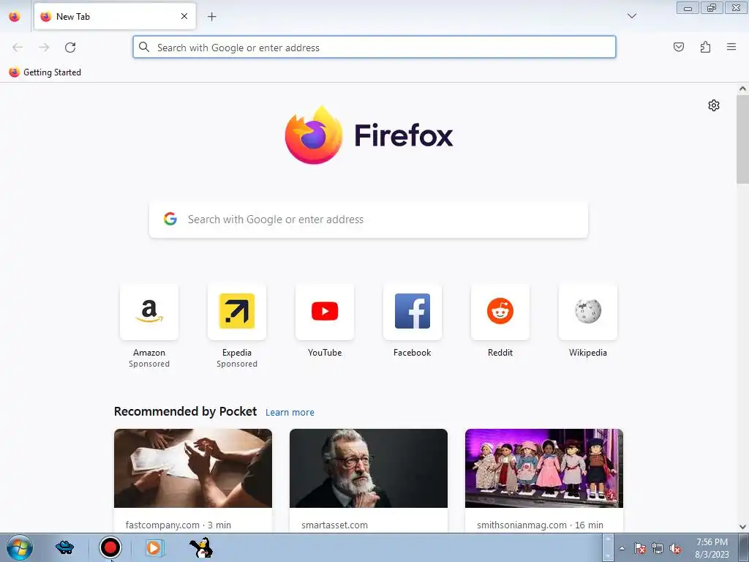The width and height of the screenshot is (749, 562).
Task: Open Action Center flag tray icon
Action: 640,548
